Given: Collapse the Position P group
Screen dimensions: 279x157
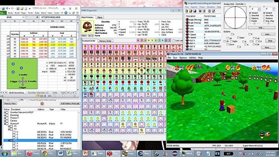Looking at the screenshot, I should (5, 124).
